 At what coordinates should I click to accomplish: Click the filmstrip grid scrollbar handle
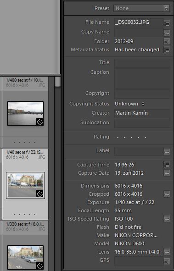click(x=57, y=82)
